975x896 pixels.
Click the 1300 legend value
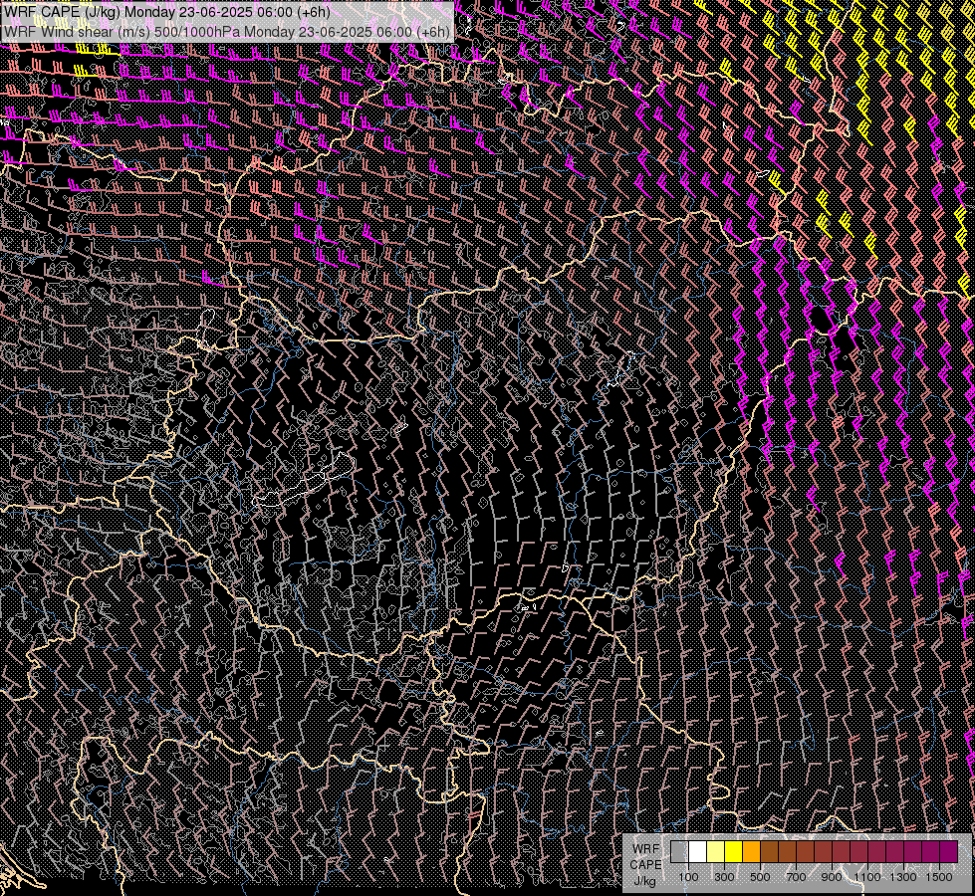[x=903, y=877]
